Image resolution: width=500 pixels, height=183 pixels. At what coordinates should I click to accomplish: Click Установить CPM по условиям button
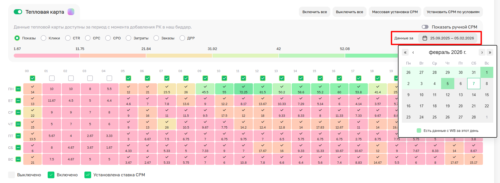click(x=453, y=12)
